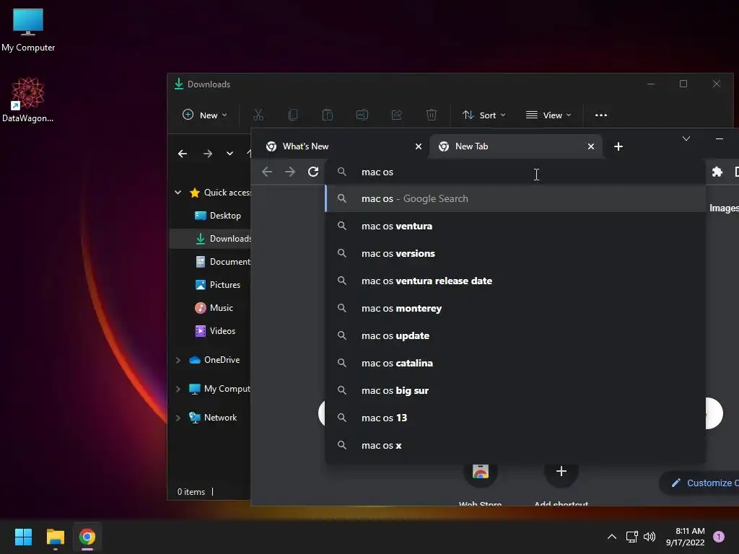This screenshot has height=554, width=739.
Task: Expand the Network tree node
Action: pos(178,418)
